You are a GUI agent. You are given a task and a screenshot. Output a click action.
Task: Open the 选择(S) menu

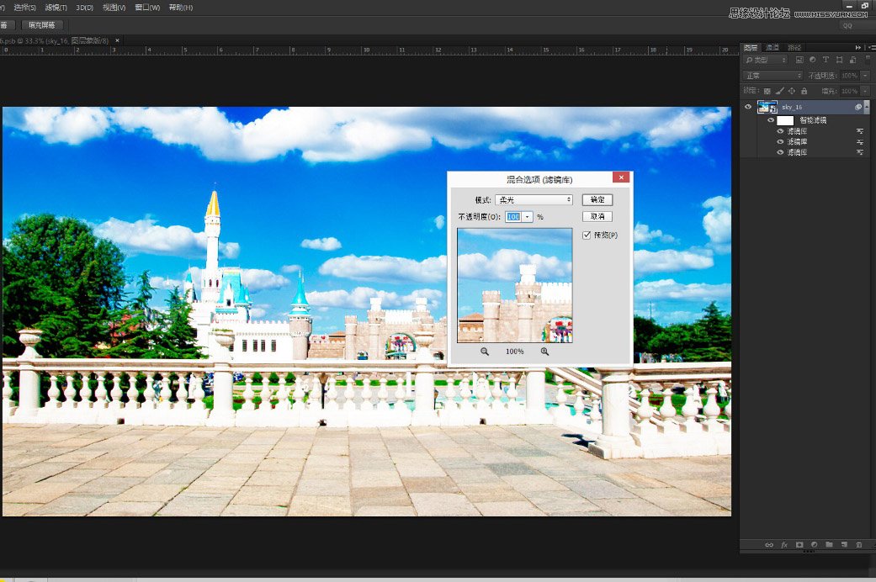24,8
